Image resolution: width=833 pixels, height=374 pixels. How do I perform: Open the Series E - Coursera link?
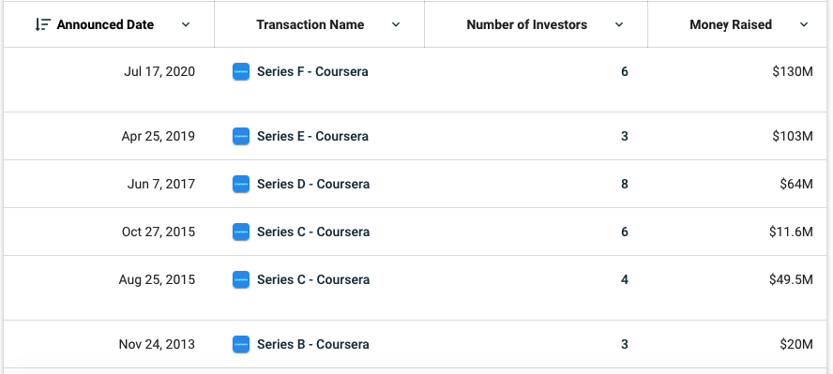(x=312, y=136)
